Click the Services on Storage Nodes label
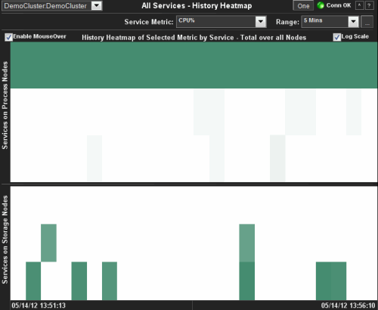Viewport: 378px width, 310px height. [5, 240]
